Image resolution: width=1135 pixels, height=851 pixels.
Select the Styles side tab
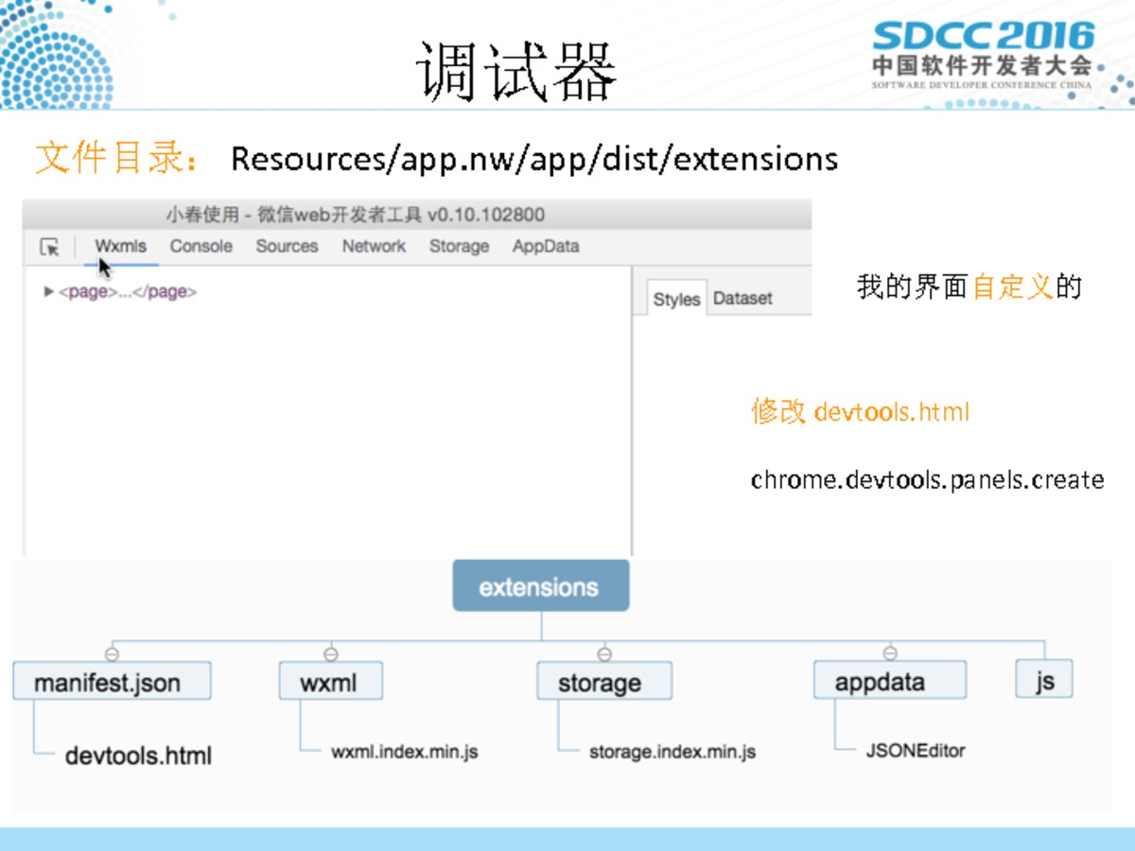coord(676,299)
